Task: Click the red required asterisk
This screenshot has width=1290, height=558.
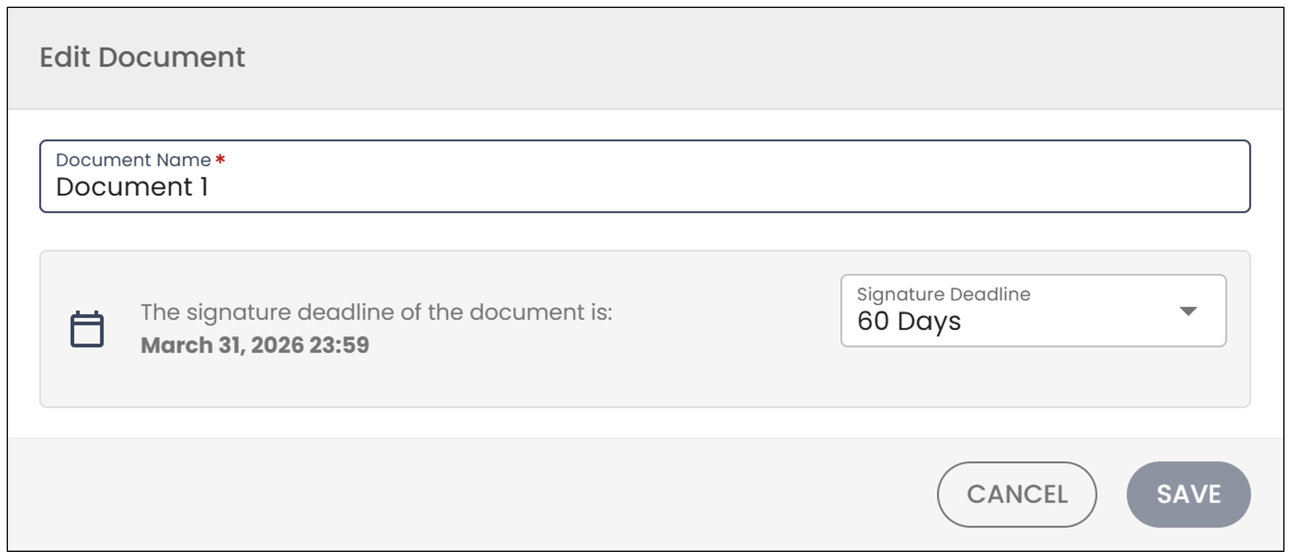Action: (x=221, y=159)
